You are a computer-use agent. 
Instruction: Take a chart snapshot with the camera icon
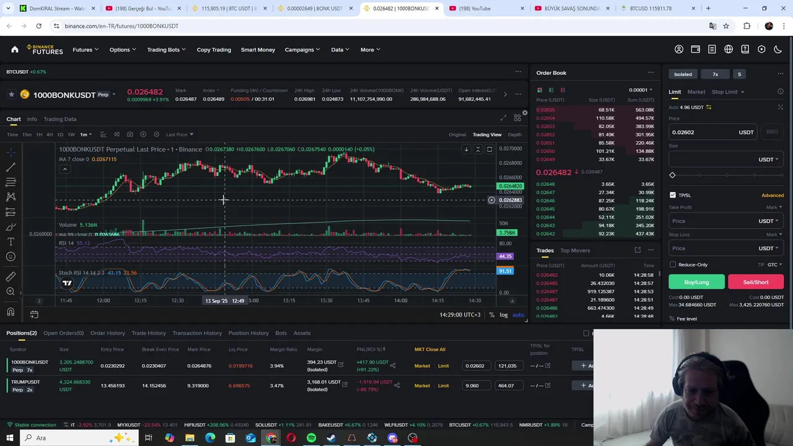point(129,134)
